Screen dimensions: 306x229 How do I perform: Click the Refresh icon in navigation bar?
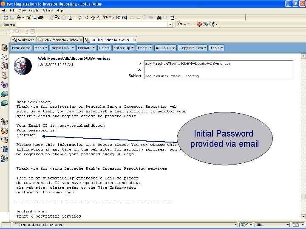(x=205, y=24)
